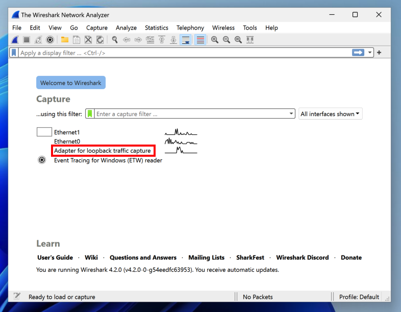The image size is (401, 312).
Task: Select the Ethernet1 interface
Action: [67, 132]
